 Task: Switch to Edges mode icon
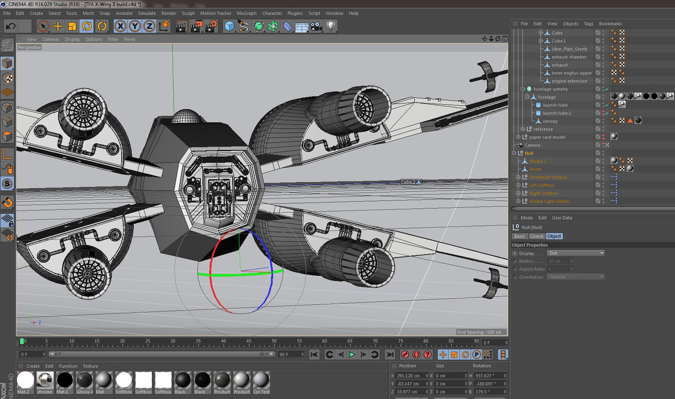click(x=7, y=122)
